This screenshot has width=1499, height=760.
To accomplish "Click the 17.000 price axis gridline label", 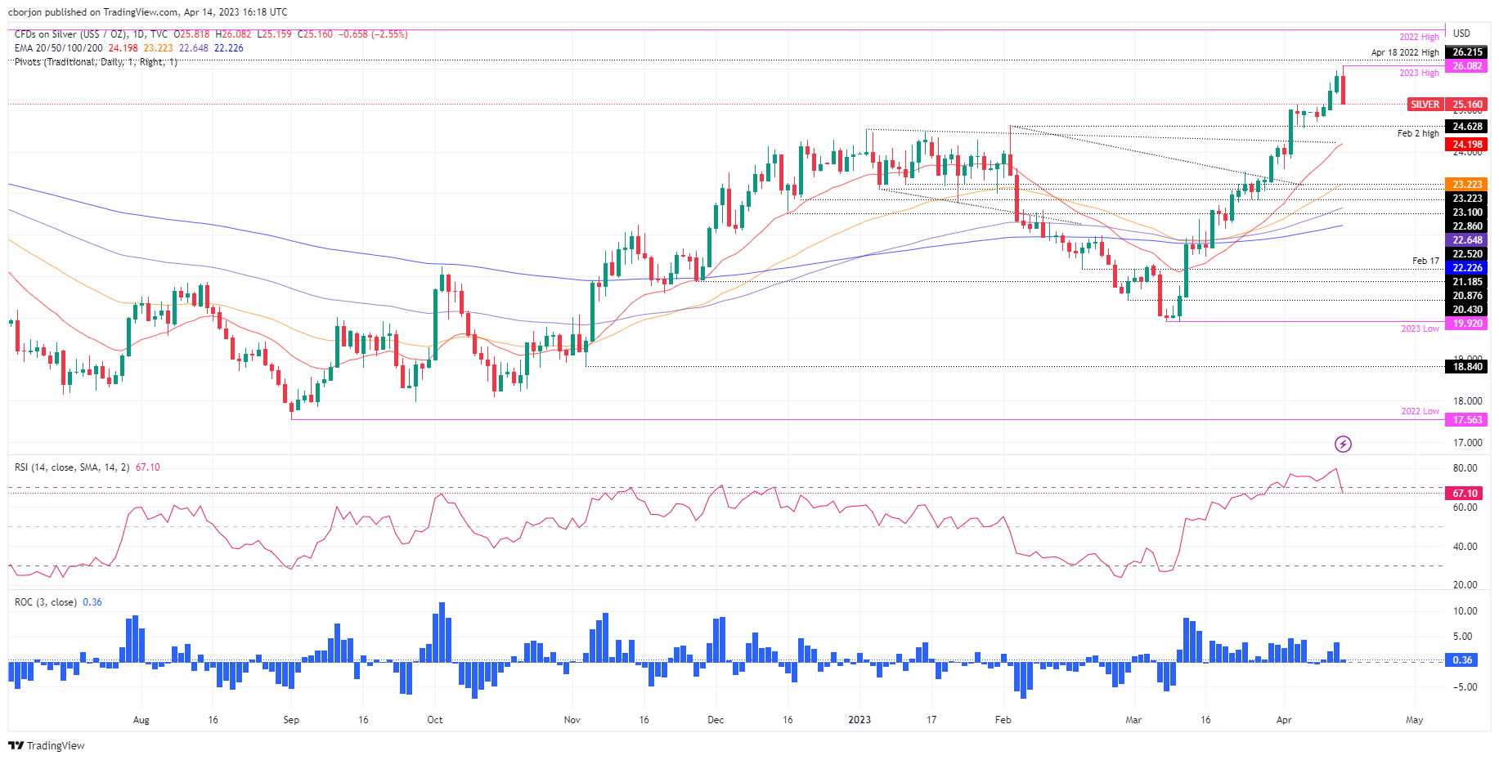I will [x=1467, y=443].
